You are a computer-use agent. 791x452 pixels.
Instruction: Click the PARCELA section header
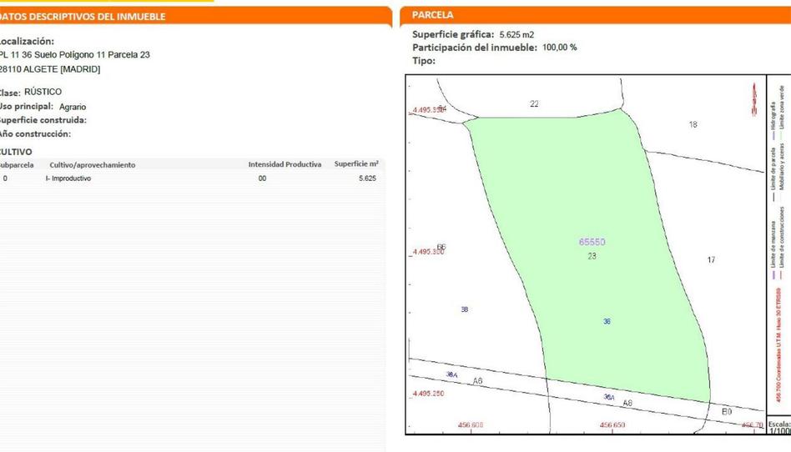(433, 15)
